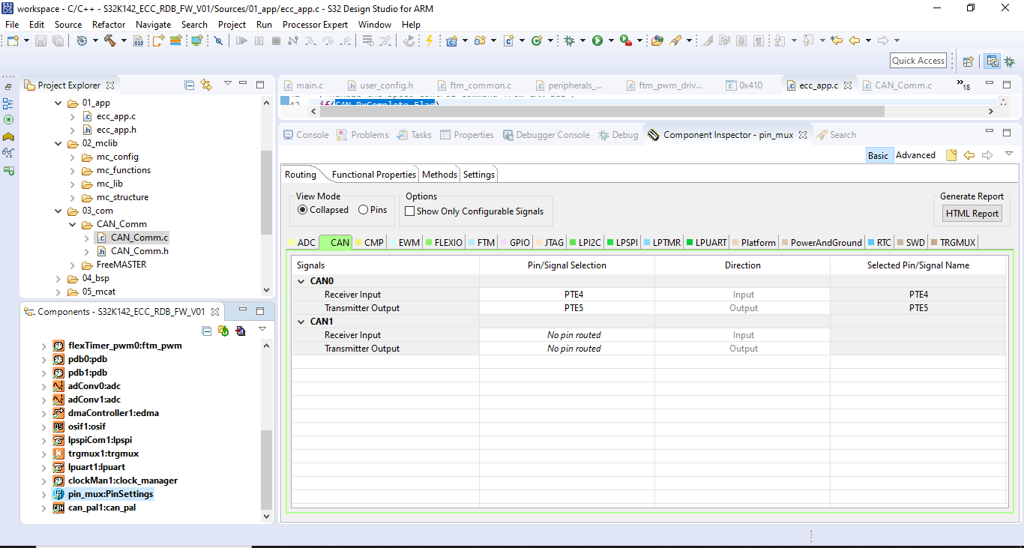Screen dimensions: 1024x548
Task: Collapse the CAN0 signal group
Action: pyautogui.click(x=301, y=281)
